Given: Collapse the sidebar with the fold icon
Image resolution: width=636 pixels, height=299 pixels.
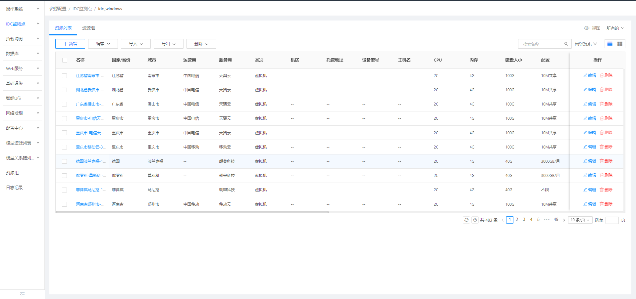Looking at the screenshot, I should pyautogui.click(x=23, y=294).
